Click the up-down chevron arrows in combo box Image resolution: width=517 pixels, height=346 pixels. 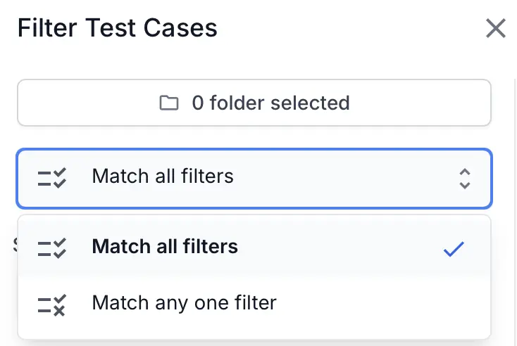[464, 178]
